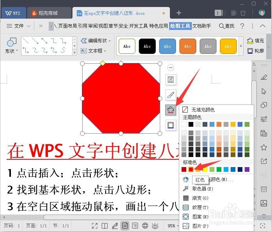This screenshot has width=272, height=232.
Task: Click the select cursor icon in right sidebar
Action: [264, 91]
